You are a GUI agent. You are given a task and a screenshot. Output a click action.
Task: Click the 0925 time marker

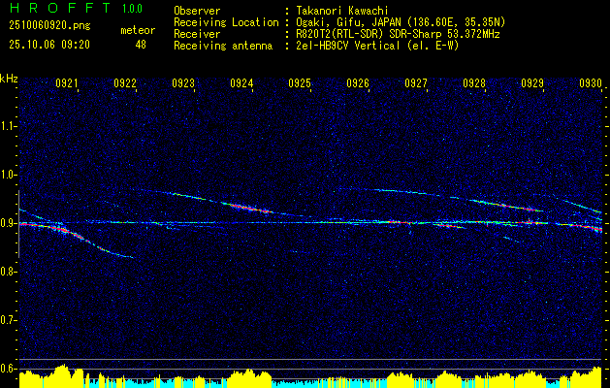click(x=300, y=84)
